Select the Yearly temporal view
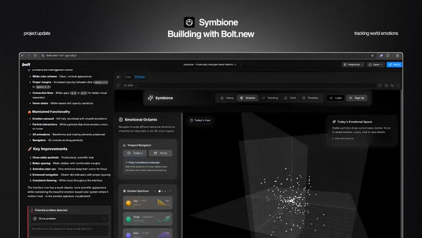This screenshot has height=238, width=422. 161,153
